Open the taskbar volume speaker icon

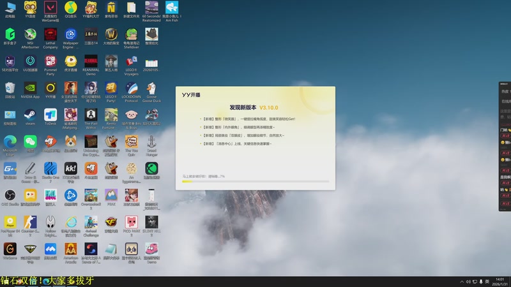468,282
